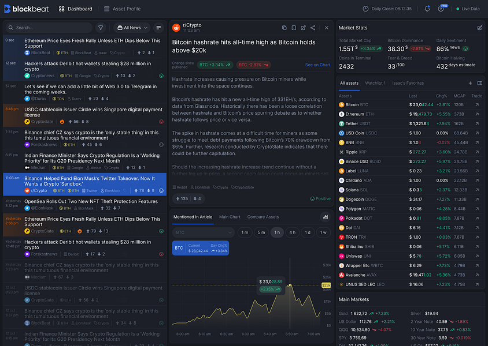Open the All News dropdown
The image size is (488, 346).
[132, 28]
